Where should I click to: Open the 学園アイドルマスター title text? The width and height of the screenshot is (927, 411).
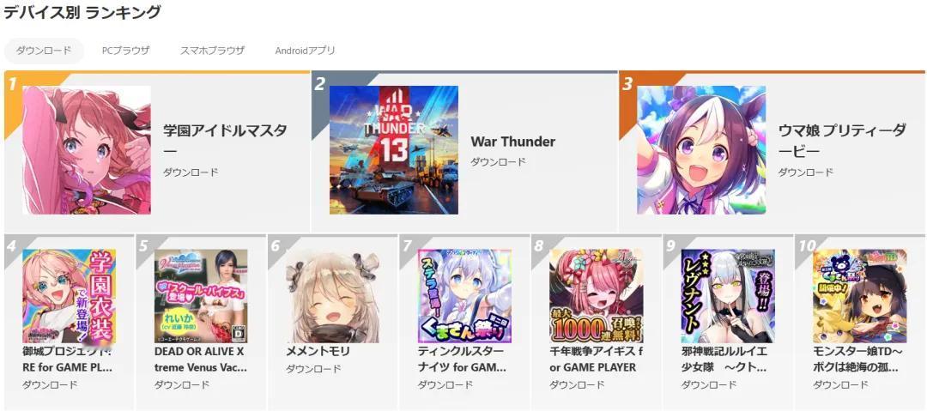[x=225, y=141]
